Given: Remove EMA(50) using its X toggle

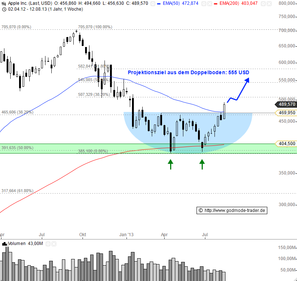Looking at the screenshot, I should (x=209, y=3).
